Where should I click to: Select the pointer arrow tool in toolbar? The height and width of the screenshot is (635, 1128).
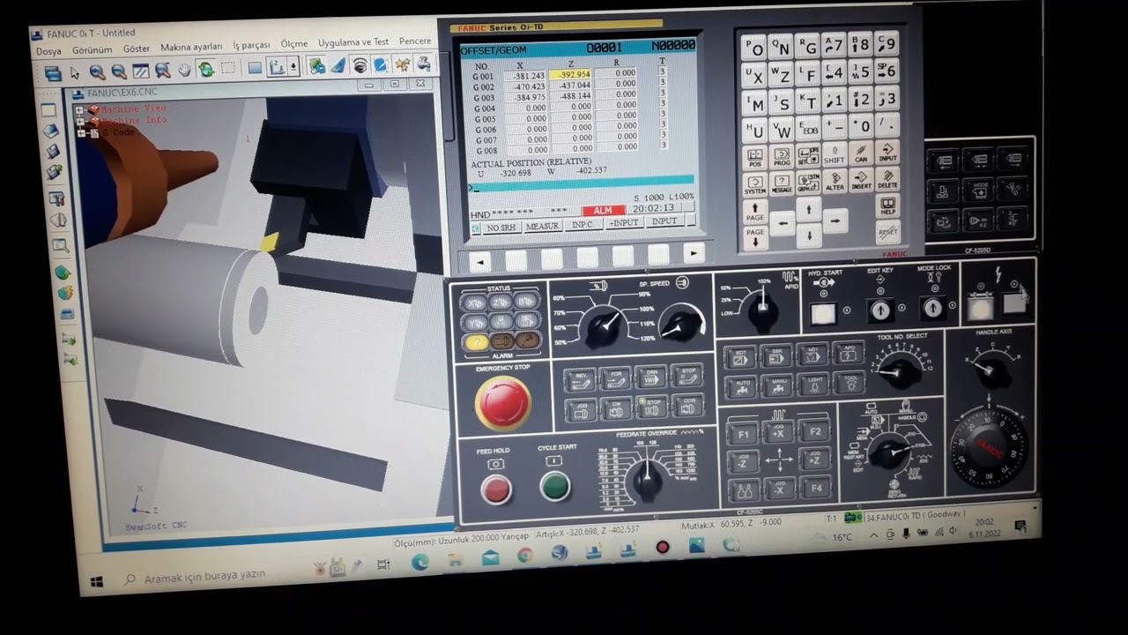(75, 72)
